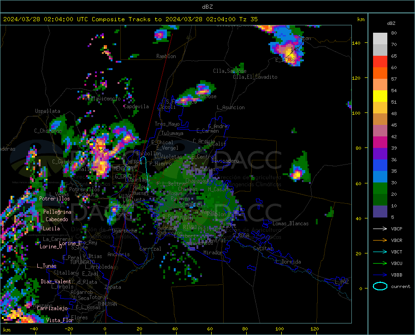Viewport: 415px width, 335px height.
Task: Click the cyan storm track line endpoint
Action: tap(148, 189)
